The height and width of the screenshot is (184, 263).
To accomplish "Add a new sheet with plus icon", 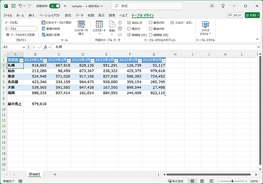I will coord(55,175).
